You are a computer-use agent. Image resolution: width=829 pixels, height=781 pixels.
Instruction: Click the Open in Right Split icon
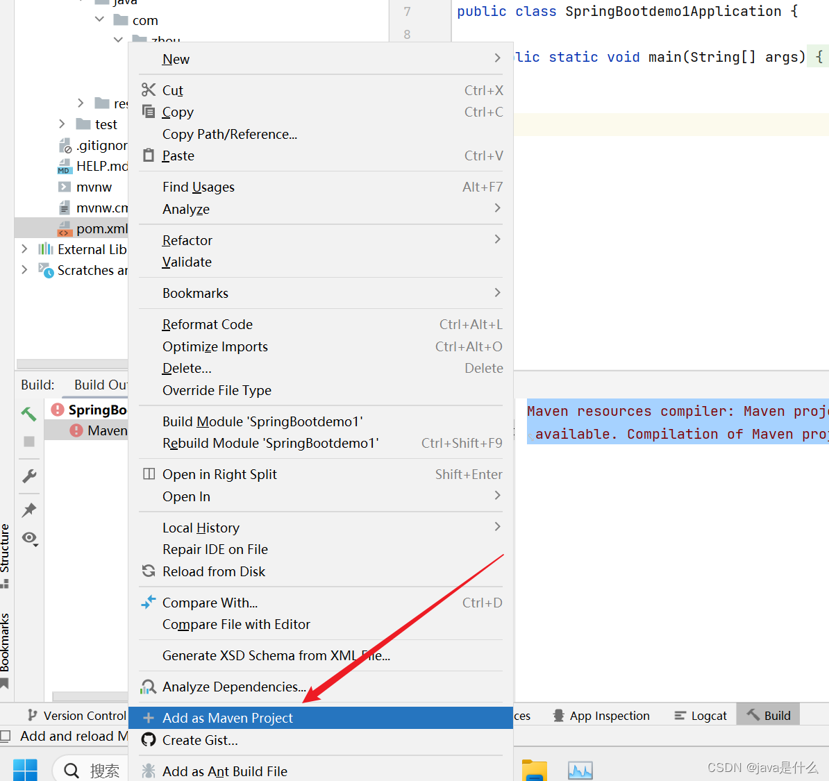(148, 473)
